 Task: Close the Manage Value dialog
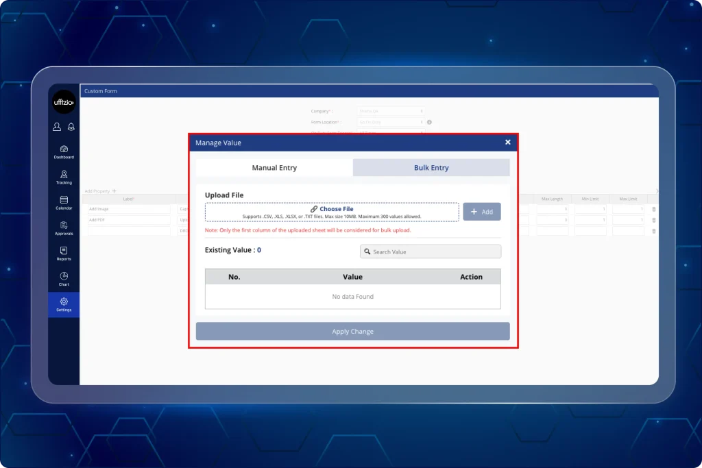[x=508, y=143]
